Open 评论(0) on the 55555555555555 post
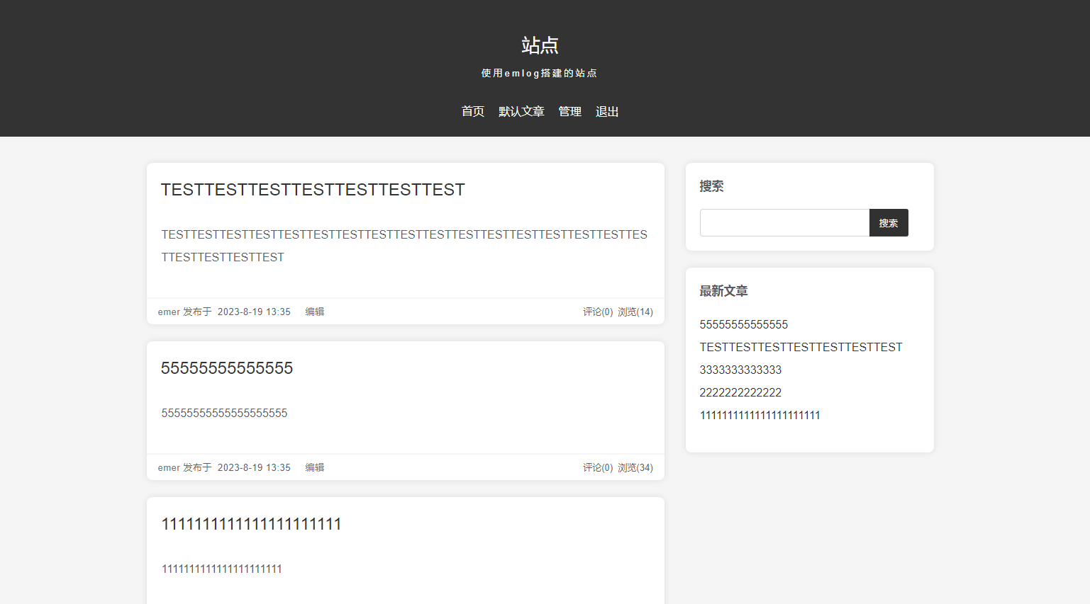The width and height of the screenshot is (1090, 604). tap(598, 467)
